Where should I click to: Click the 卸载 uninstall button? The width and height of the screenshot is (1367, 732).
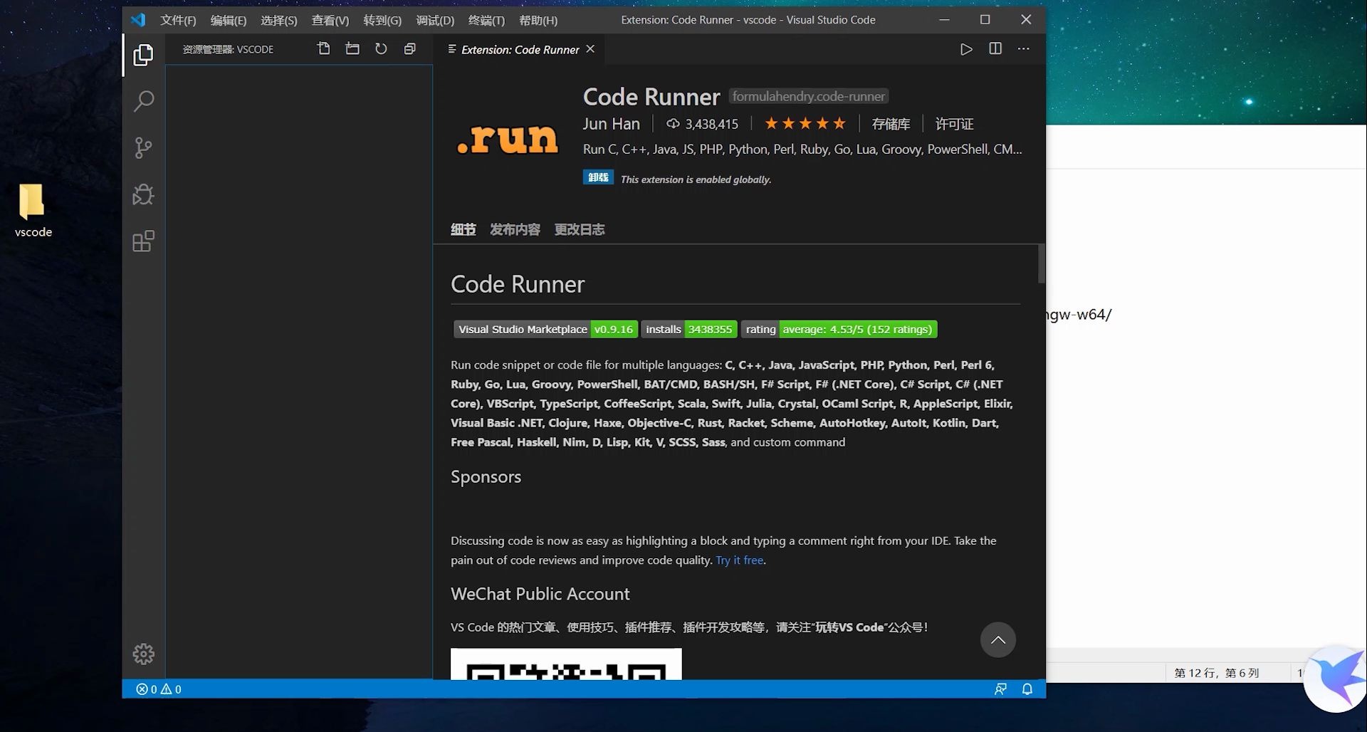tap(598, 177)
